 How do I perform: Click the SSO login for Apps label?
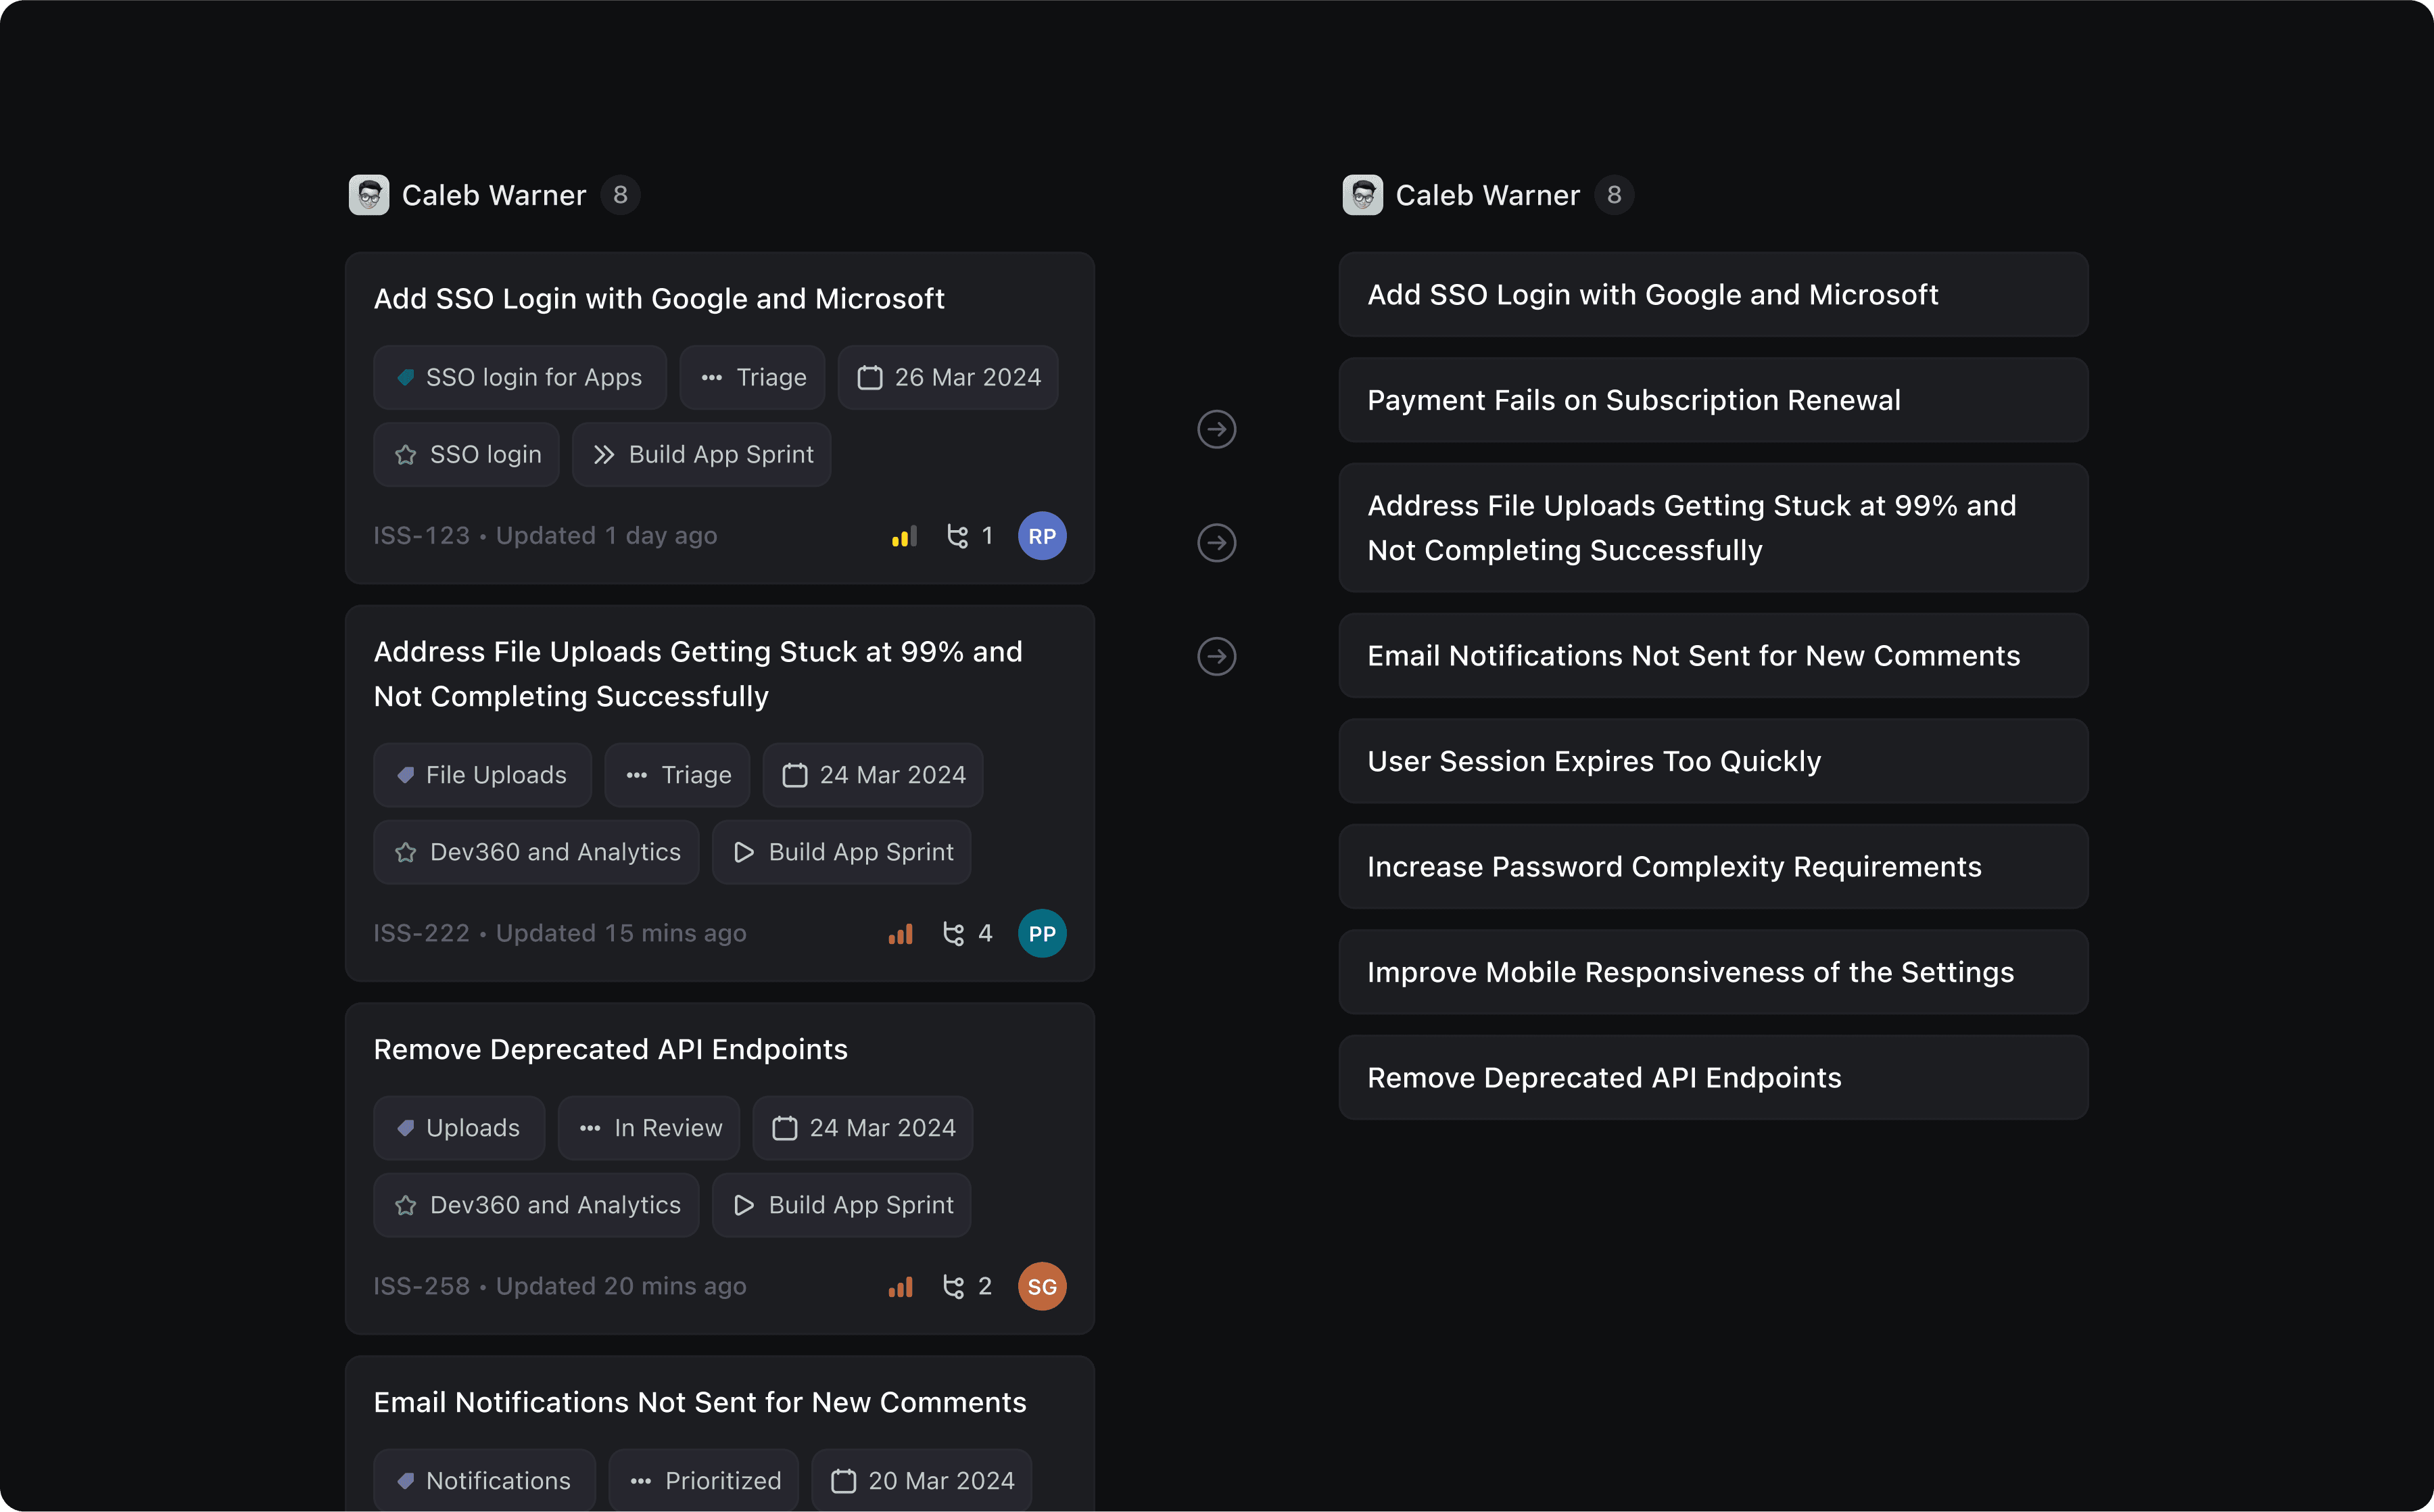coord(520,378)
